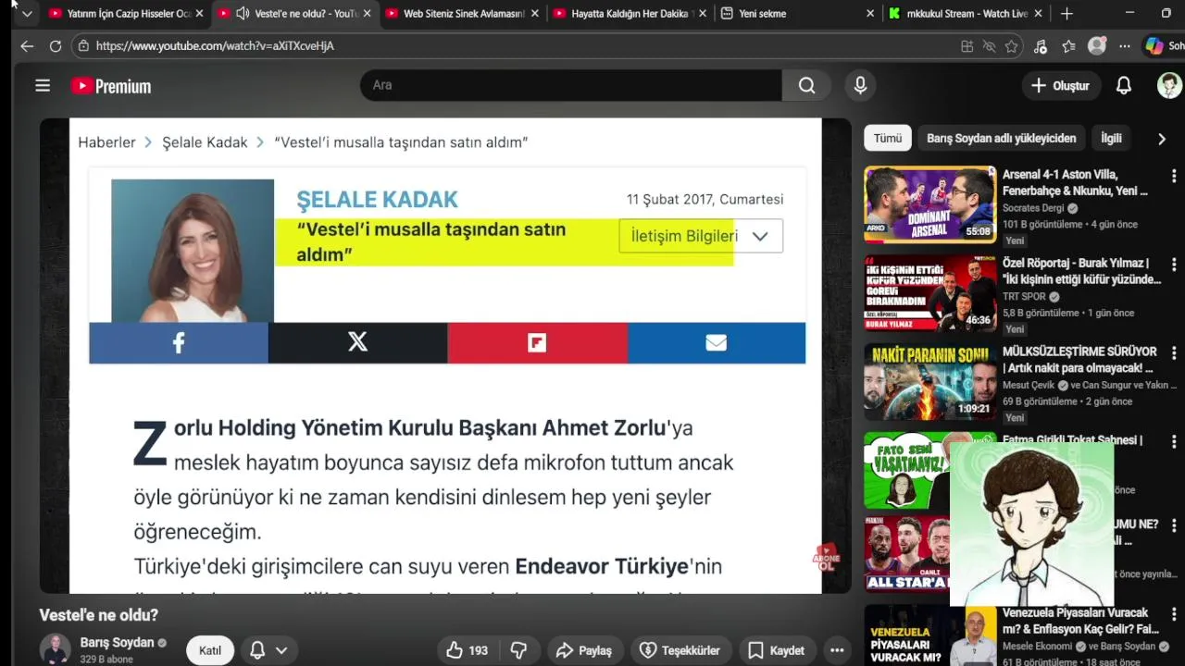Expand the İletişim Bilgileri dropdown
The image size is (1185, 666).
pyautogui.click(x=701, y=236)
